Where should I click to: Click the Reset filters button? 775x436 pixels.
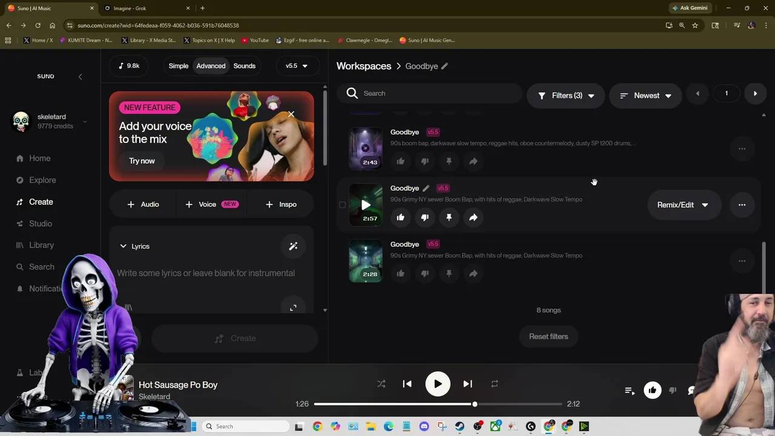(x=549, y=337)
